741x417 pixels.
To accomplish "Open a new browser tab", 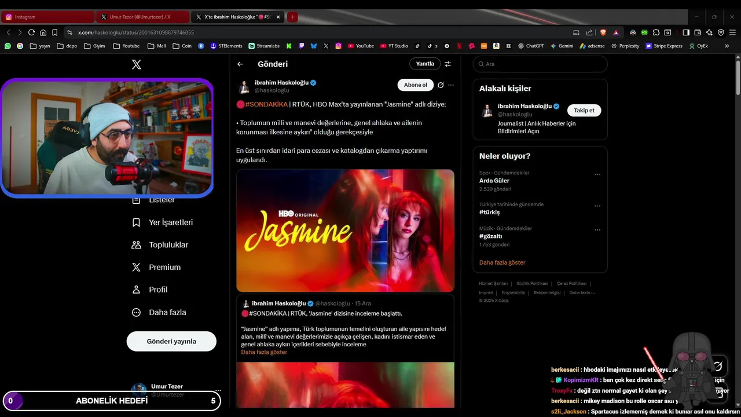I will pyautogui.click(x=292, y=17).
